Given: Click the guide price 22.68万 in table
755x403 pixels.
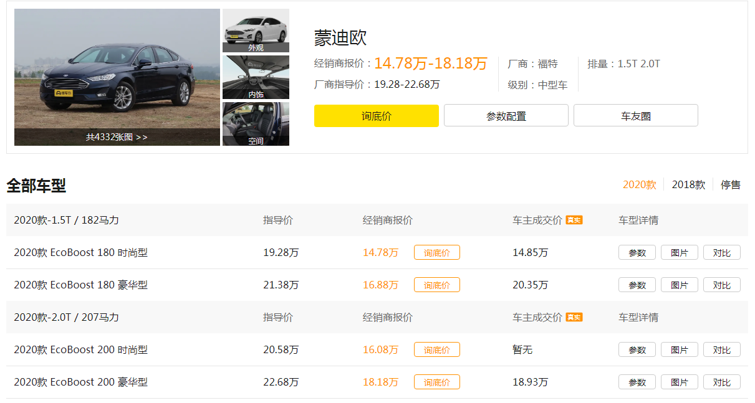Looking at the screenshot, I should (281, 382).
